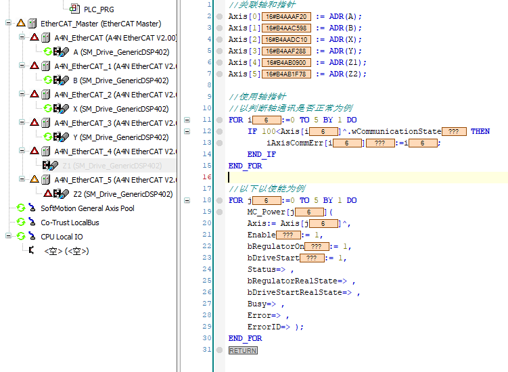
Task: Select the Z1 SM_Drive axis icon
Action: click(51, 166)
